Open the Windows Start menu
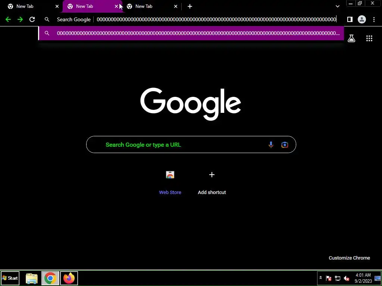Screen dimensions: 382x286 coord(10,278)
